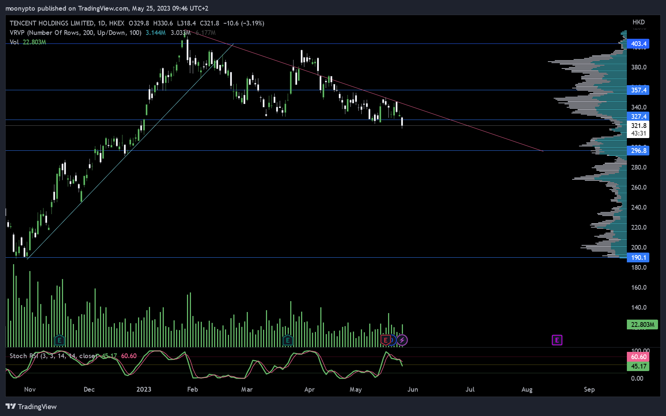
Task: Click the green earnings E marker near March
Action: coord(288,340)
